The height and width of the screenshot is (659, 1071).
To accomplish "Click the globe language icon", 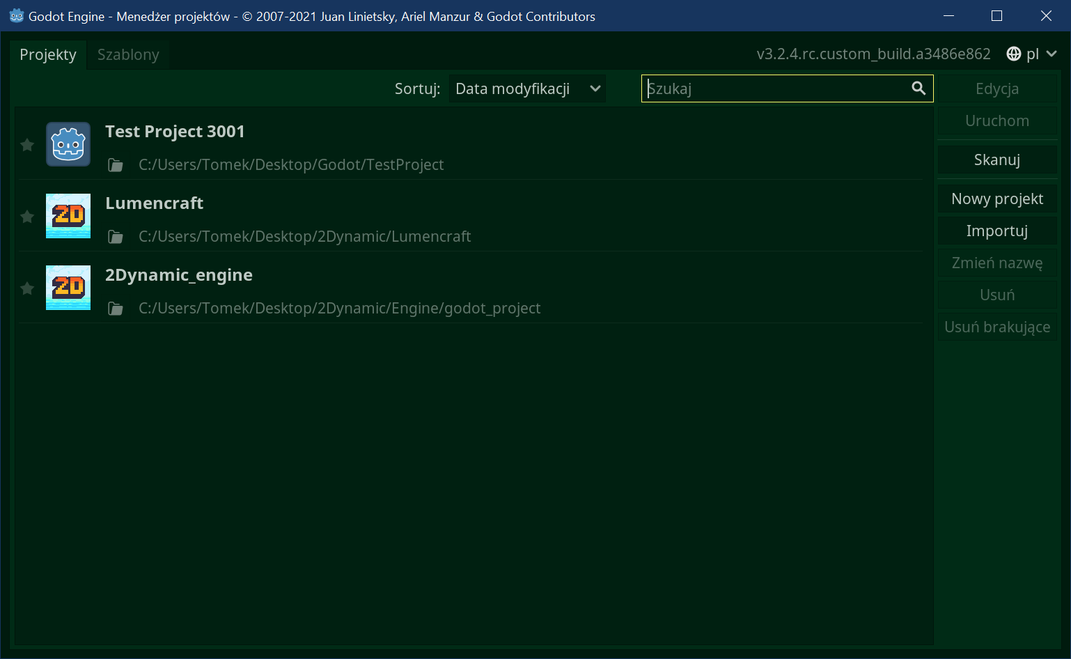I will pos(1014,54).
